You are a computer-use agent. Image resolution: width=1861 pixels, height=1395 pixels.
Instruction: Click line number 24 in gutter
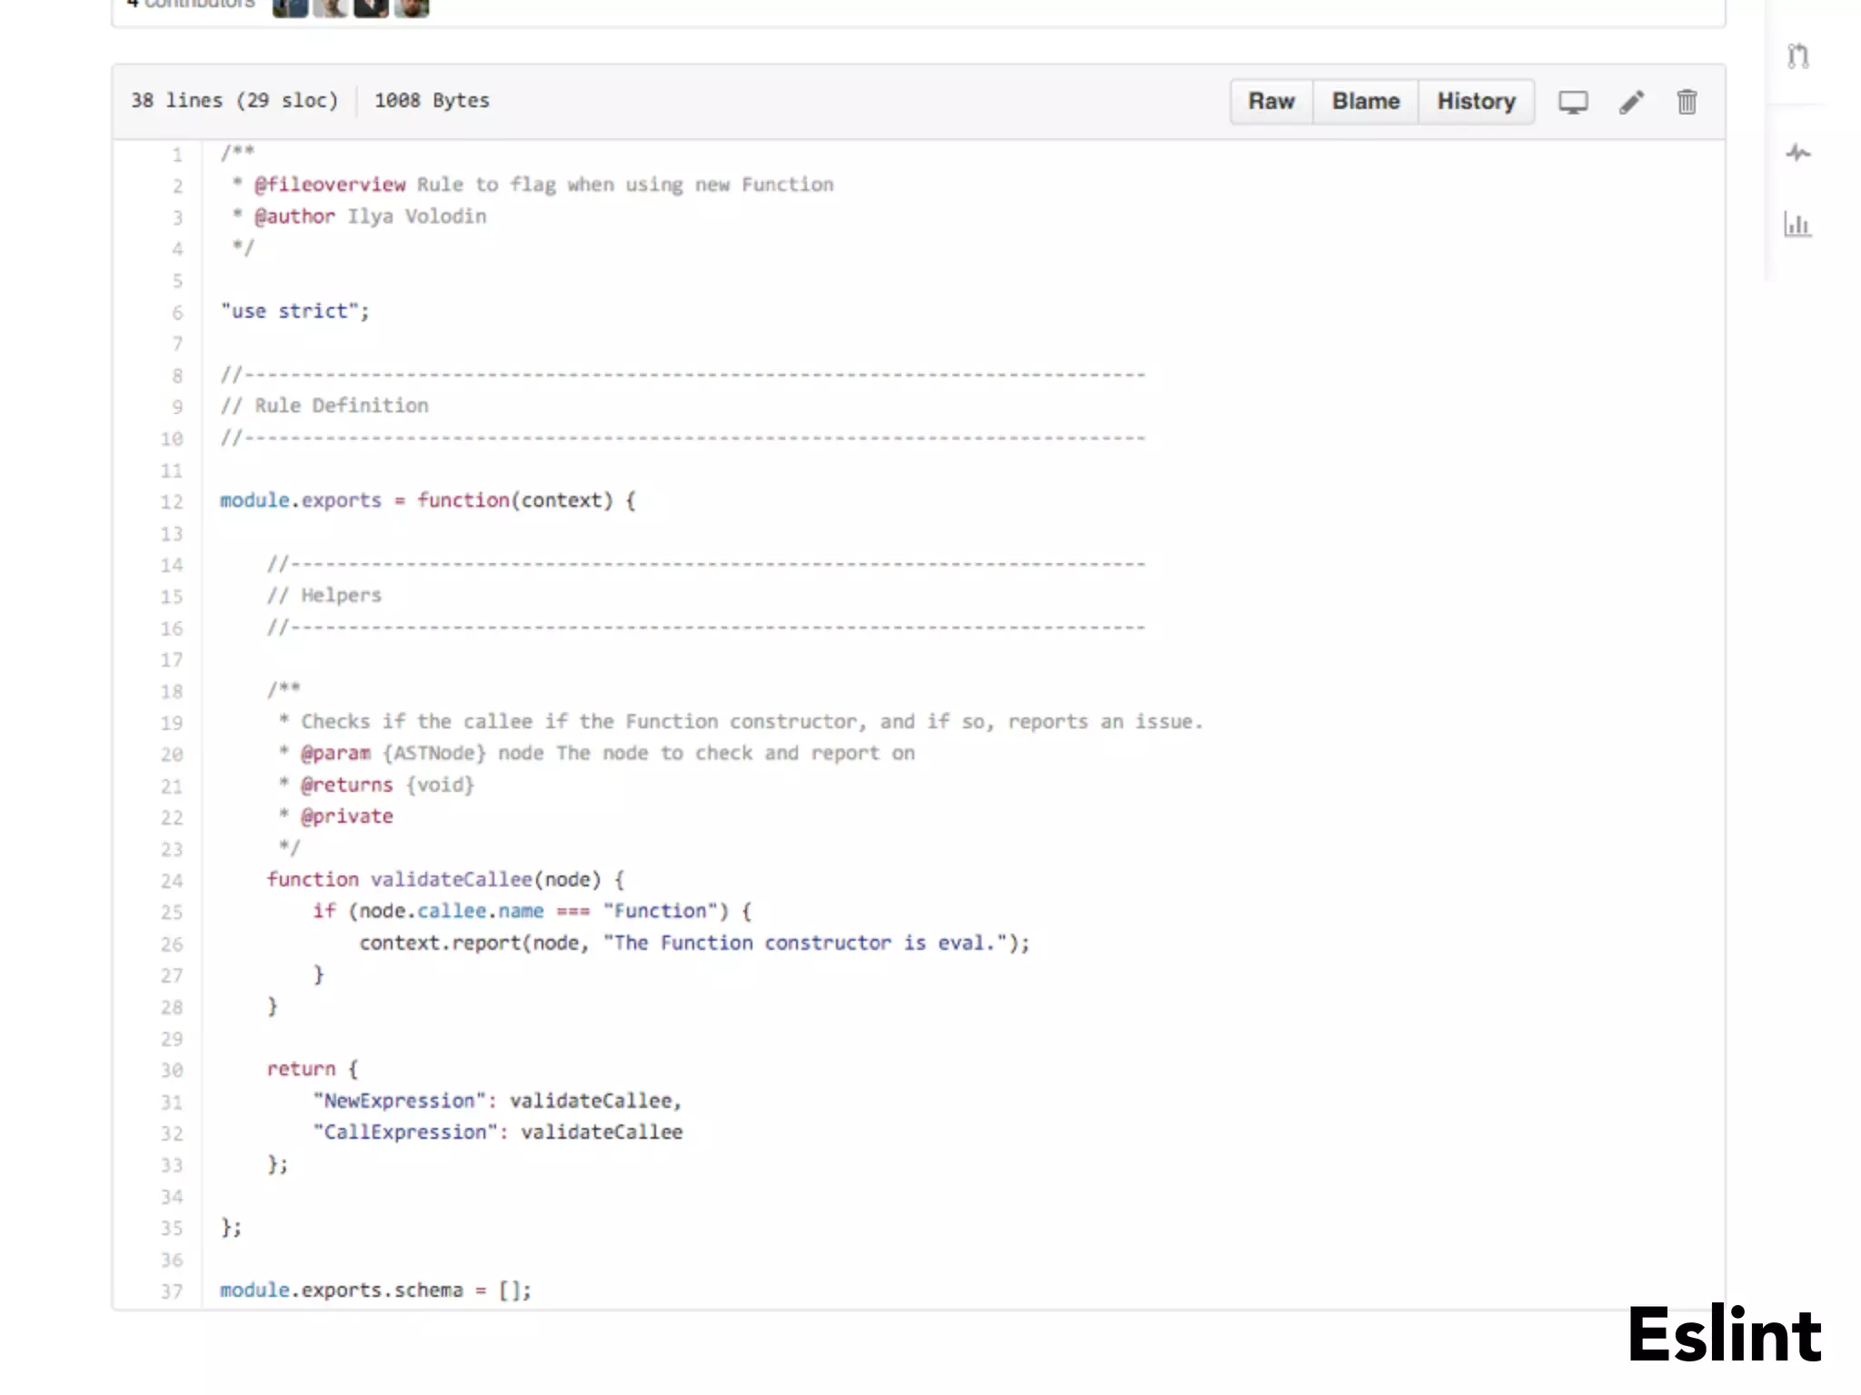tap(172, 881)
